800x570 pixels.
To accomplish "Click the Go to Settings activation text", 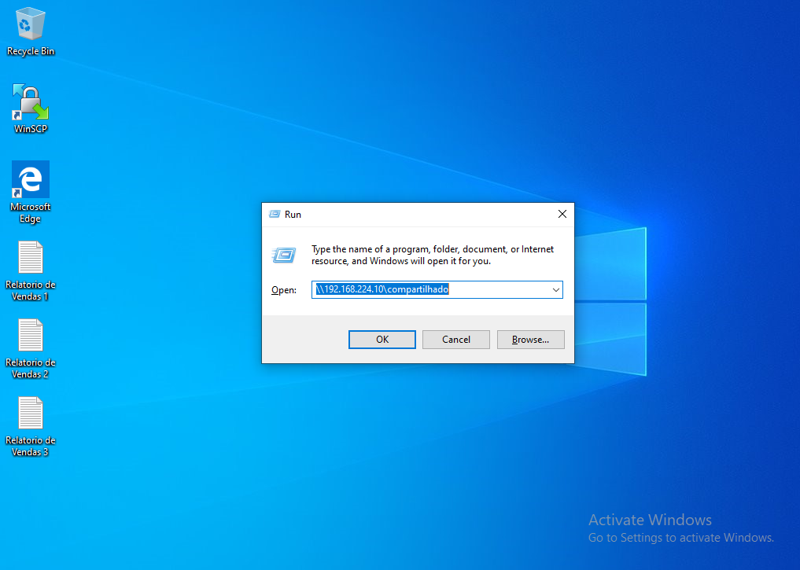I will pyautogui.click(x=680, y=538).
